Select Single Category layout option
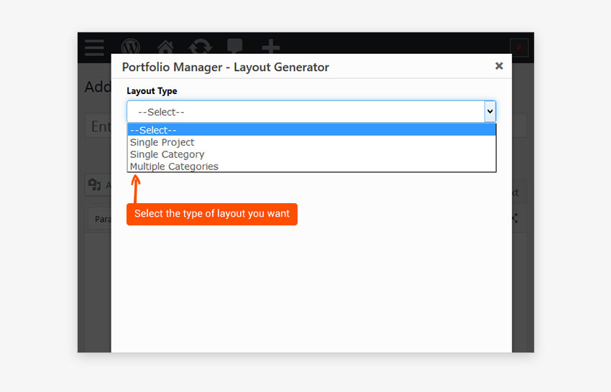This screenshot has height=392, width=611. [x=167, y=154]
